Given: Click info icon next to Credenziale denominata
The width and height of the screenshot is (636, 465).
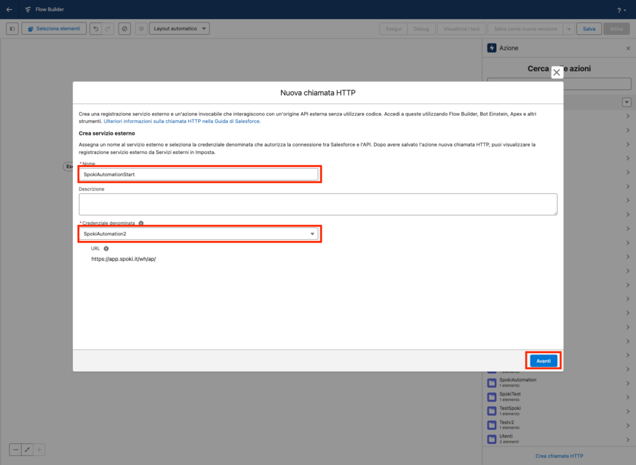Looking at the screenshot, I should tap(141, 223).
